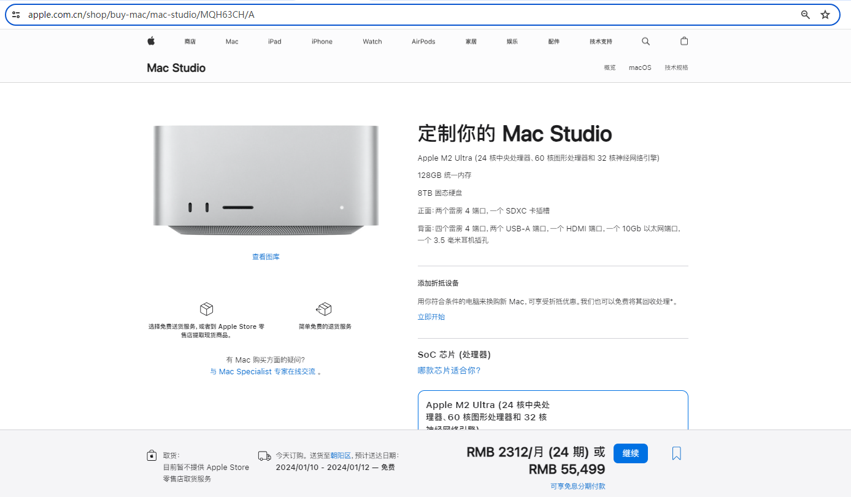Click the SoC 芯片 (处理器) heading
Viewport: 851px width, 497px height.
coord(454,355)
